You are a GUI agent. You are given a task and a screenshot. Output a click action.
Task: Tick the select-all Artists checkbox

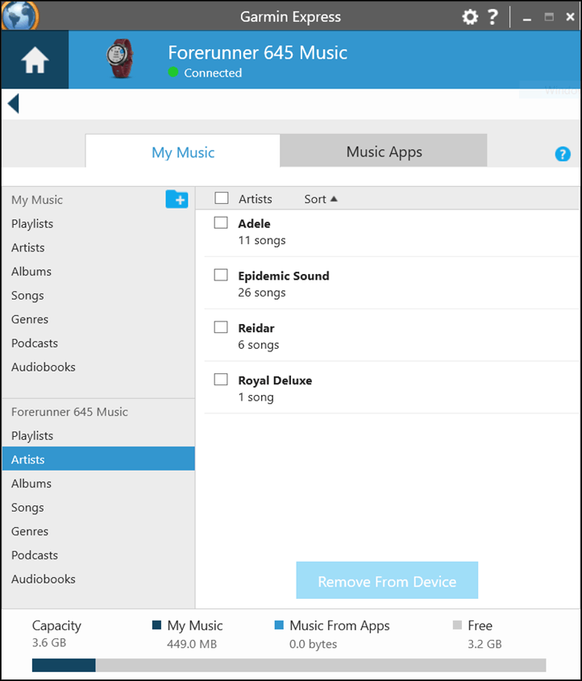[222, 198]
